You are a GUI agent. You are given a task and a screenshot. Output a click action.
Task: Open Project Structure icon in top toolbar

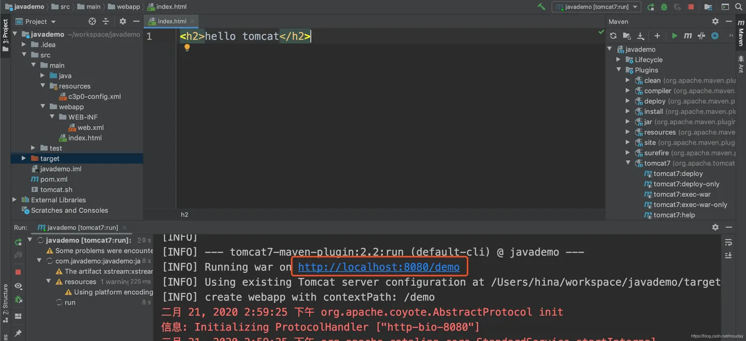point(708,7)
